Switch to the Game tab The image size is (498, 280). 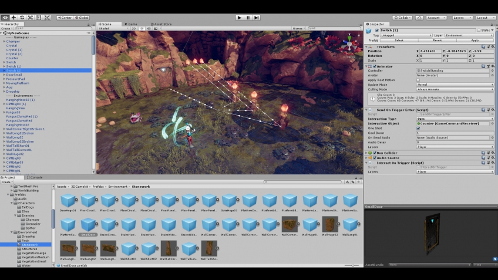(131, 24)
